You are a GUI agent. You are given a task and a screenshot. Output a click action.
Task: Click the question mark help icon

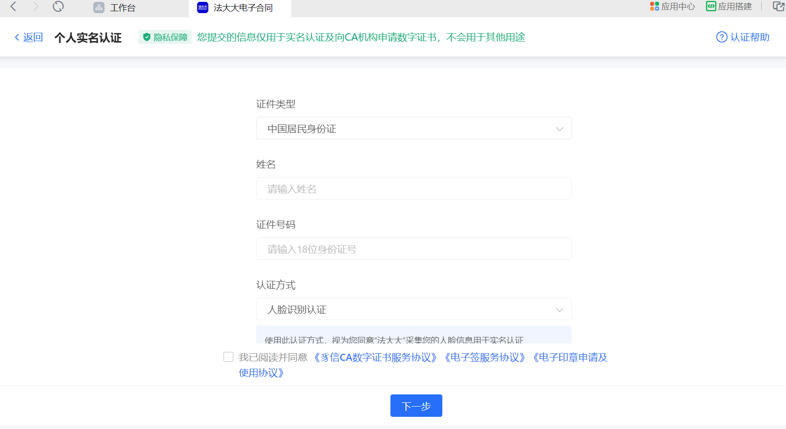pos(722,37)
